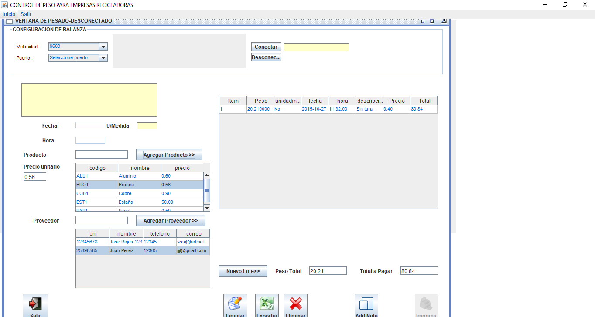Open the Velocidad 9600 dropdown

(103, 47)
